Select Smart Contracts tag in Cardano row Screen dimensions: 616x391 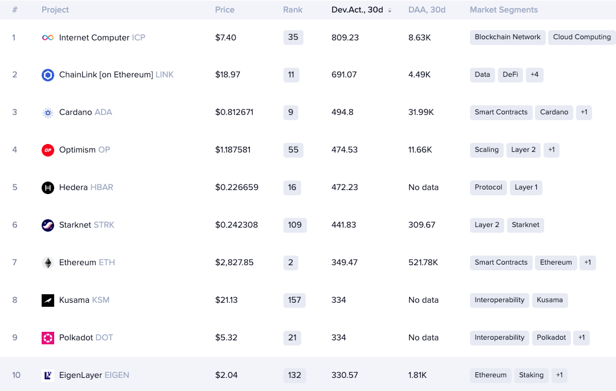(501, 112)
